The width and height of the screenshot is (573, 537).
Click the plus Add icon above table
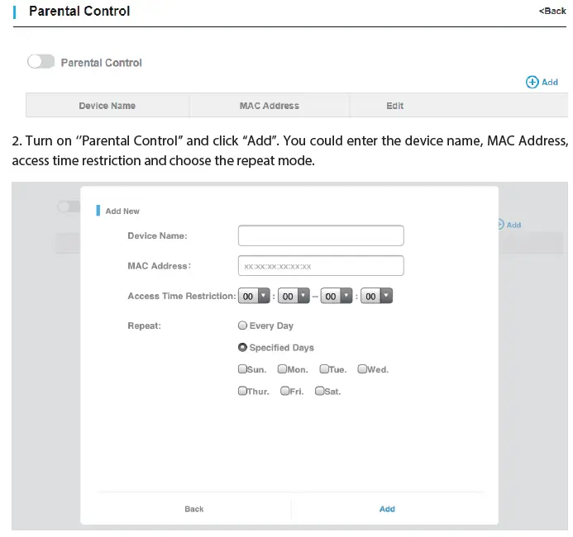tap(532, 82)
